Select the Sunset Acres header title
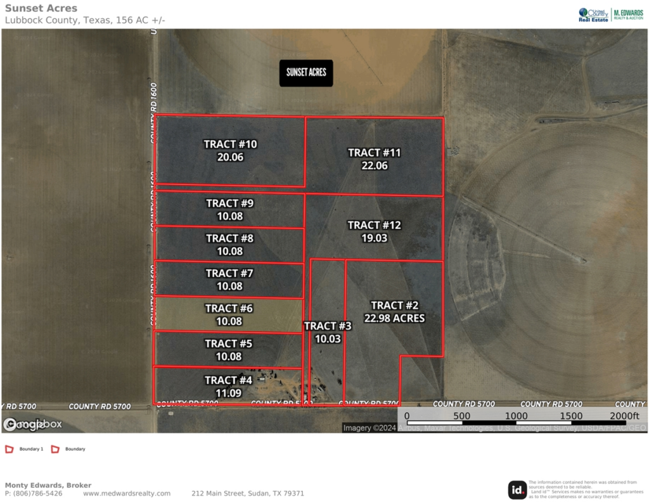This screenshot has width=649, height=502. [41, 8]
